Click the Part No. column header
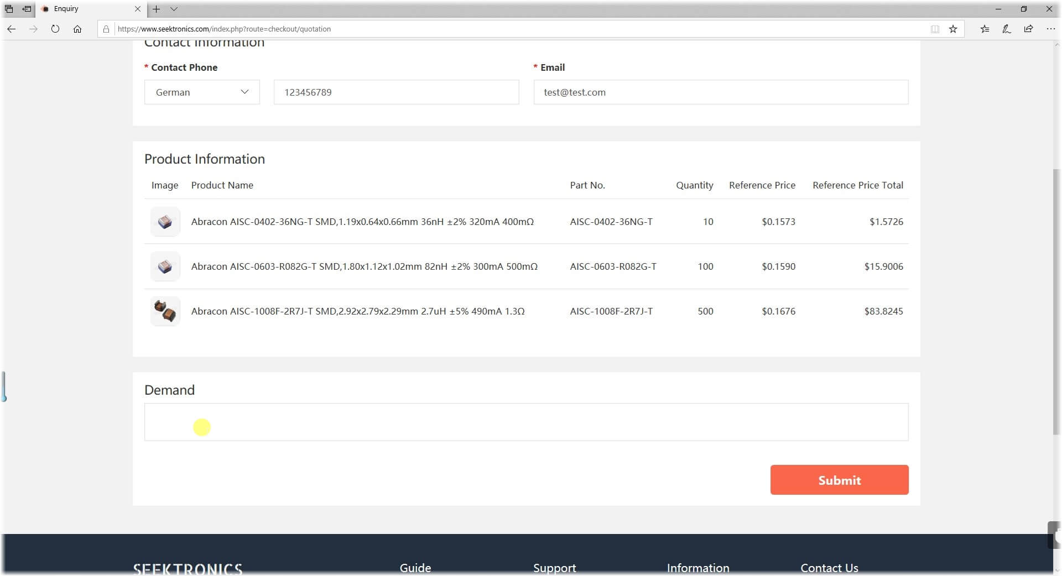Viewport: 1062px width, 576px height. click(587, 185)
